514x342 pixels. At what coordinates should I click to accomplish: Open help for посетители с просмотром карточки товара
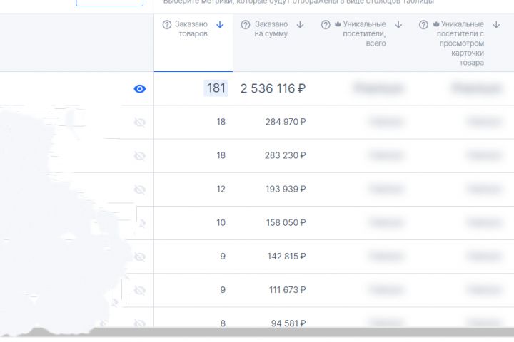(423, 24)
